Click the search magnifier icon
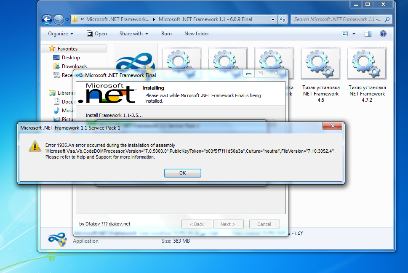The height and width of the screenshot is (273, 408). 387,19
